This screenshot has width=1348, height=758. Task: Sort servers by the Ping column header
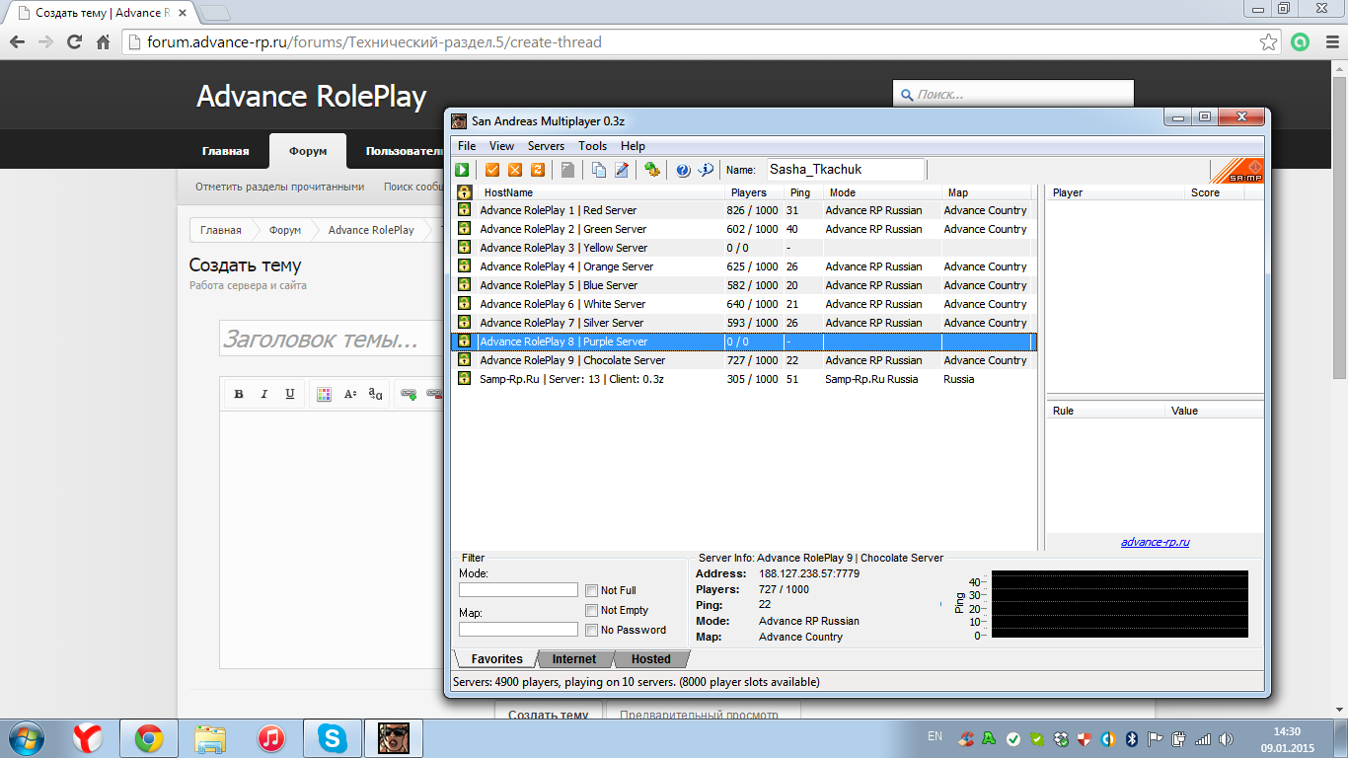point(803,192)
